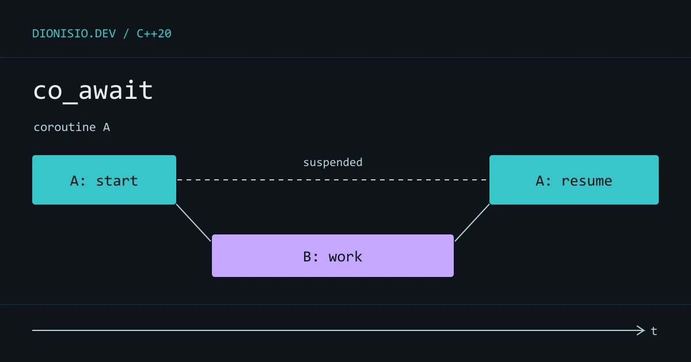This screenshot has height=362, width=691.
Task: Click the 'start' word in first box
Action: click(x=117, y=180)
